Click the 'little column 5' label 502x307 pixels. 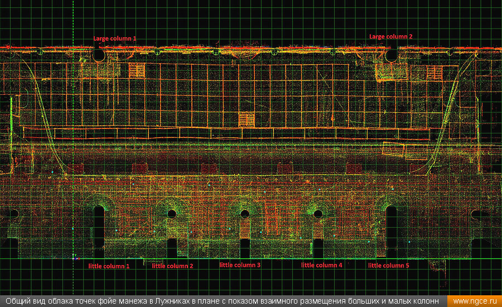point(388,265)
